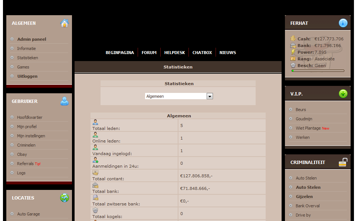Click the bank building icon in Ferhat panel
The image size is (361, 221).
[293, 46]
